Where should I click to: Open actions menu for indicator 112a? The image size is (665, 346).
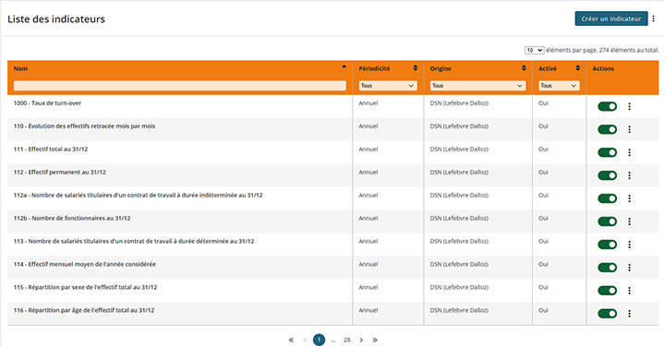point(629,198)
